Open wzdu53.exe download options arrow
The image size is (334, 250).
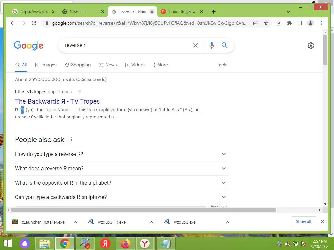(227, 222)
